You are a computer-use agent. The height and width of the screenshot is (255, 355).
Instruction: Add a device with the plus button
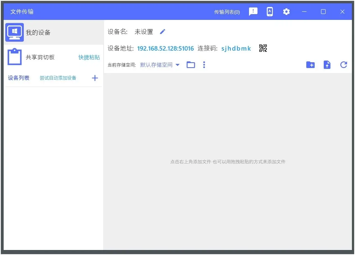coord(95,78)
